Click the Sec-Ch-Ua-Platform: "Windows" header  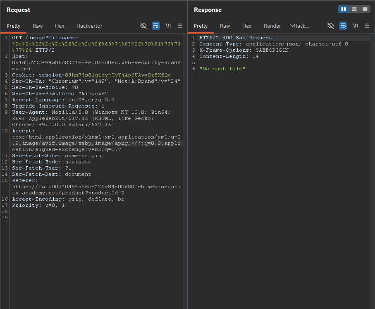click(60, 93)
